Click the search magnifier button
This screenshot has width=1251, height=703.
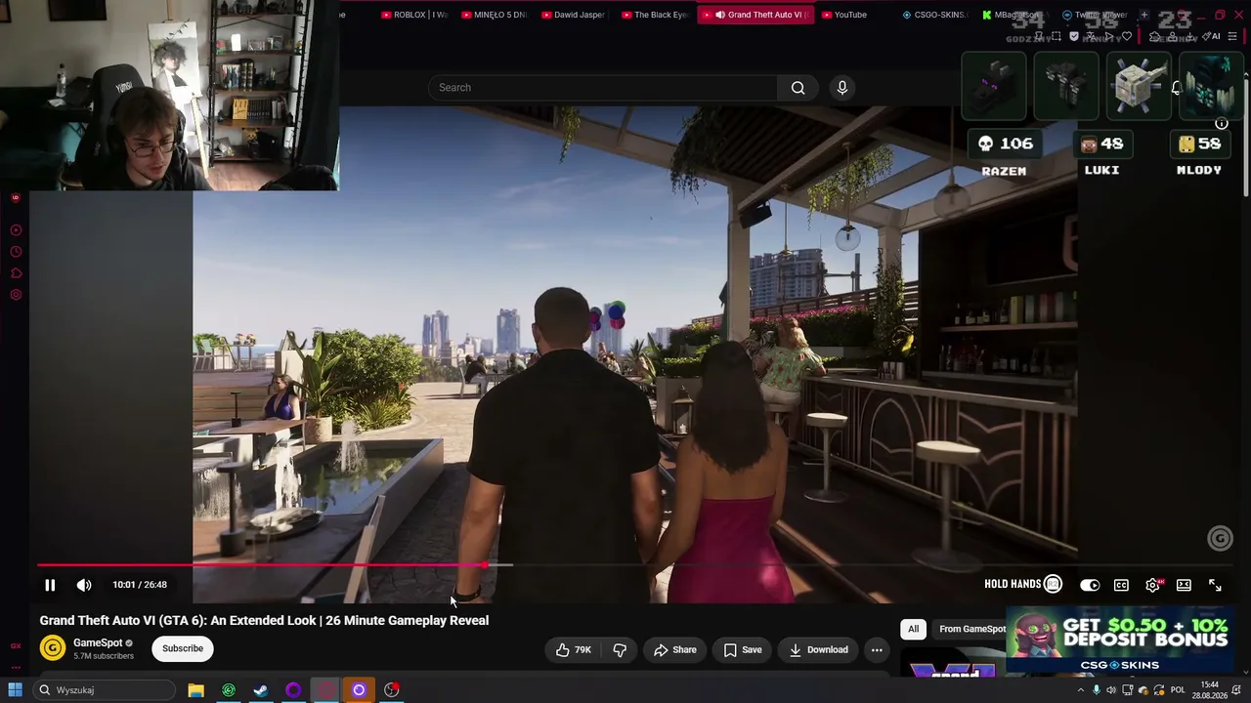(x=798, y=88)
